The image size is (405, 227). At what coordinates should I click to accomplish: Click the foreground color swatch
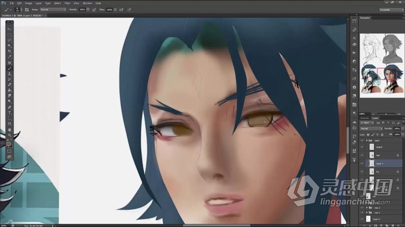pos(8,144)
